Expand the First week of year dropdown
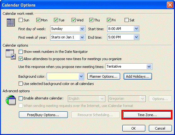 coord(82,37)
